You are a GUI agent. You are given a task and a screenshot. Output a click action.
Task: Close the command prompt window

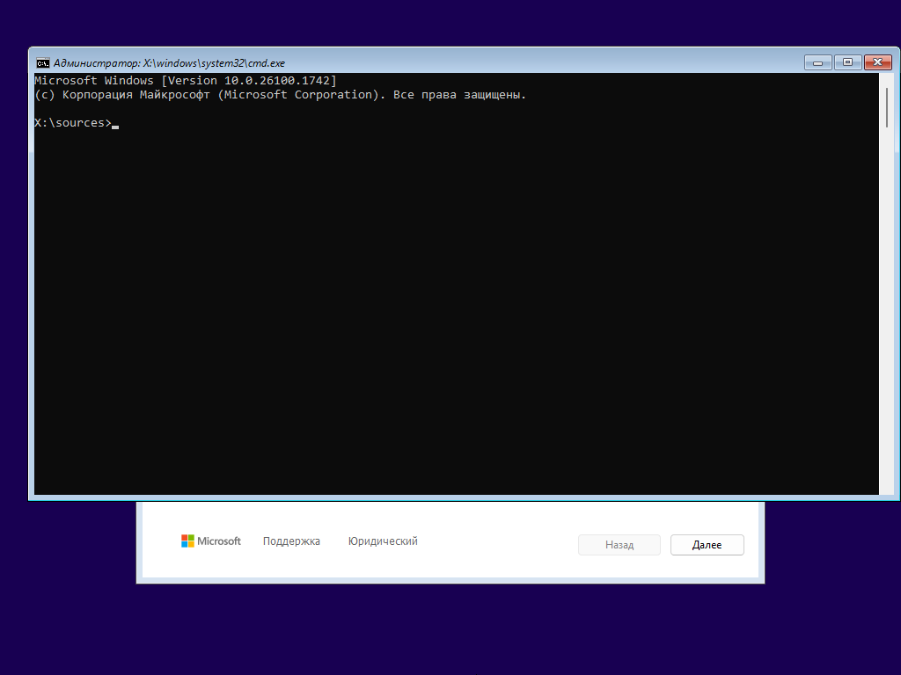(877, 62)
